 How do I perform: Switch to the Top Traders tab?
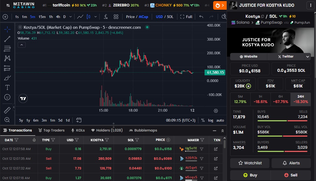point(51,130)
